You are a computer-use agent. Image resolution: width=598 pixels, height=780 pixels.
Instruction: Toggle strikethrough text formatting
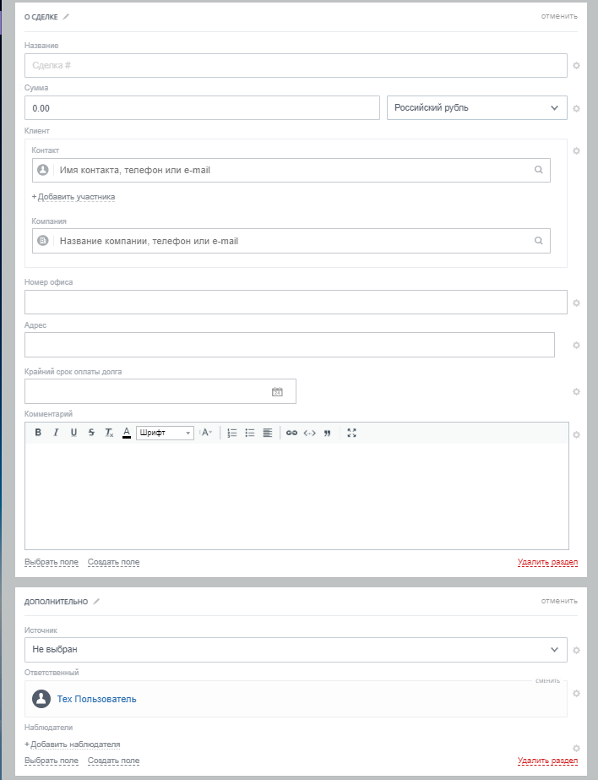91,433
